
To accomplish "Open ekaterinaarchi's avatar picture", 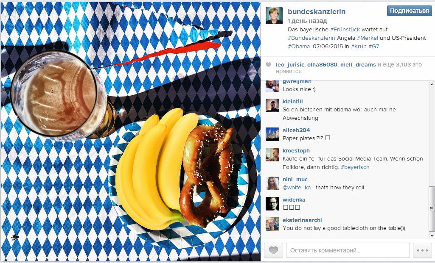I will [272, 224].
